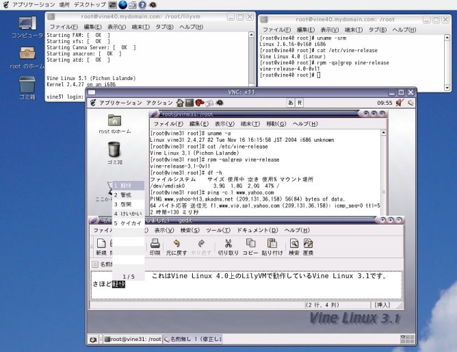
Task: Click in the gedit text editing area
Action: point(246,285)
